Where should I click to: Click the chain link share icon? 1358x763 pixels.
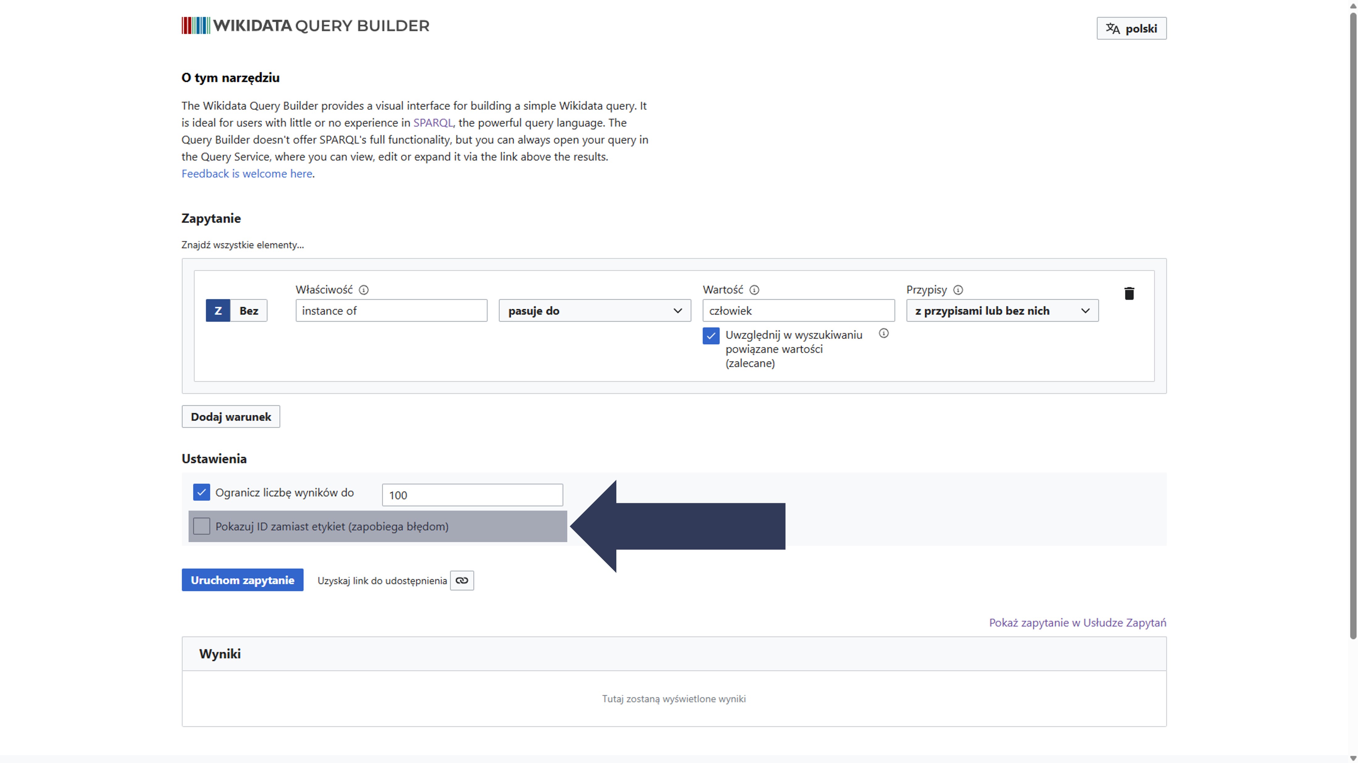(462, 580)
